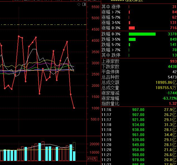
Task: Click the 1000 price axis label
Action: (95, 108)
